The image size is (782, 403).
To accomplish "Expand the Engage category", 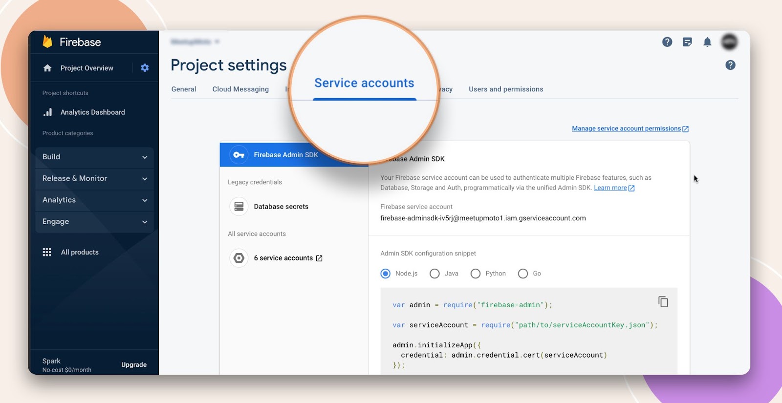I will coord(94,221).
